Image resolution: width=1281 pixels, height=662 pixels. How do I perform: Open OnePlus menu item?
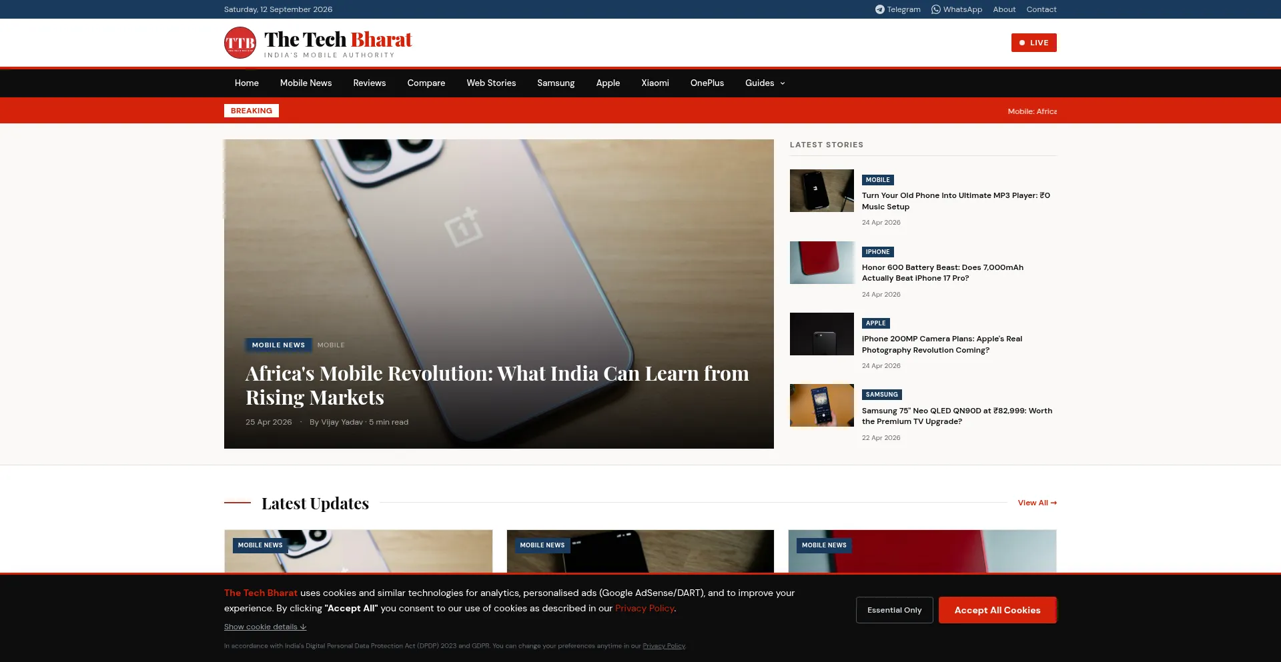707,83
